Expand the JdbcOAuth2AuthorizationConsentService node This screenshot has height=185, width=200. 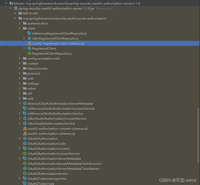point(20,118)
